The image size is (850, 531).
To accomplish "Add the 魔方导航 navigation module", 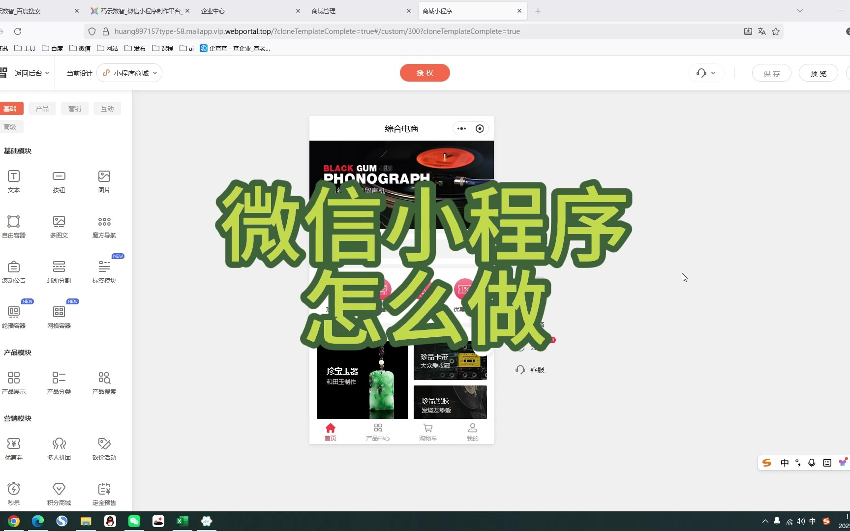I will coord(104,227).
